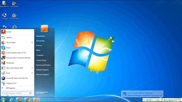This screenshot has height=102, width=182.
Task: Launch NetSoft from the Start menu
Action: coord(17,37)
